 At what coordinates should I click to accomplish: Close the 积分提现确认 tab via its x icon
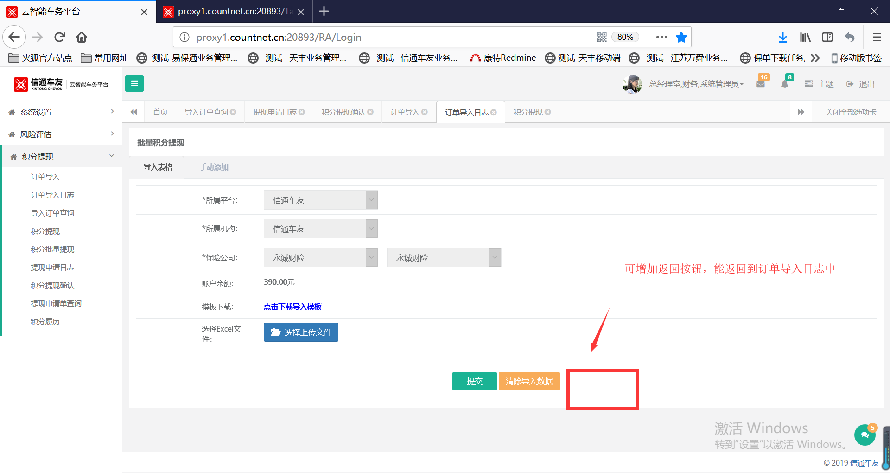[370, 112]
